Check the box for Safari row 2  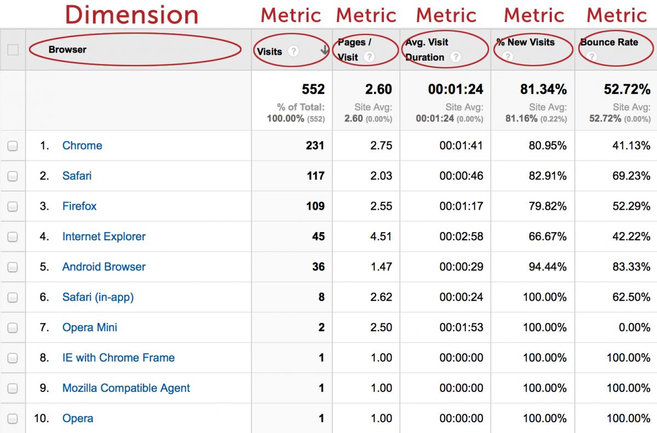point(13,176)
